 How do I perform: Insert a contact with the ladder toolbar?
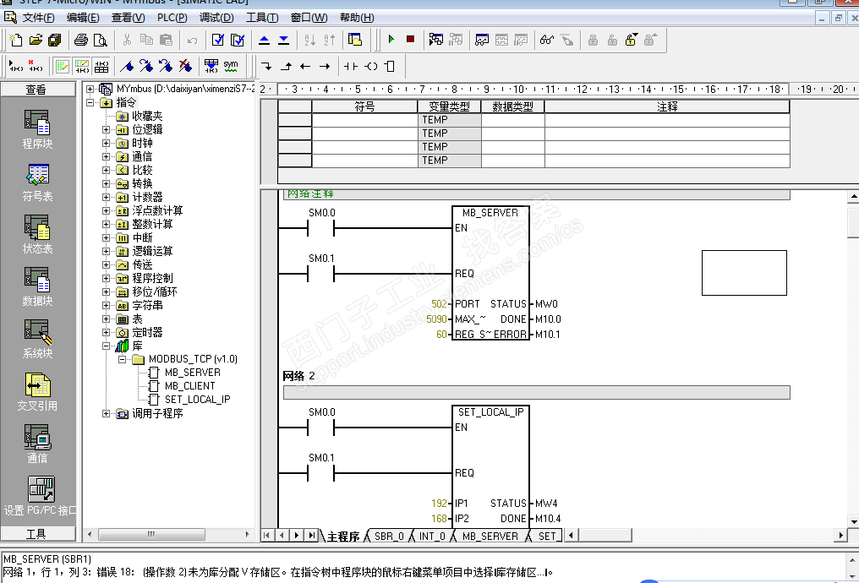pyautogui.click(x=351, y=66)
